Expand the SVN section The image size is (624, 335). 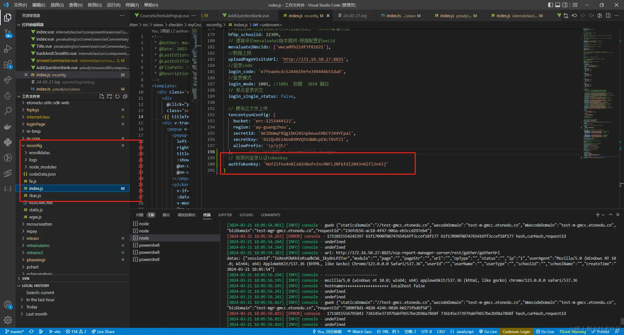[x=25, y=279]
